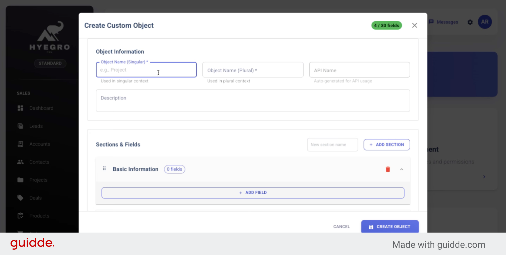
Task: Click the Projects folder icon
Action: coord(20,180)
